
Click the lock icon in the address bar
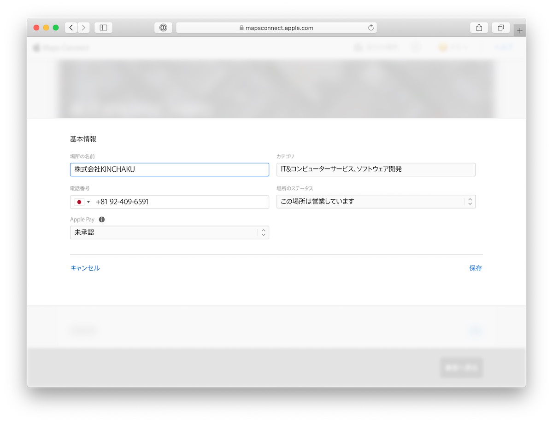[x=241, y=28]
